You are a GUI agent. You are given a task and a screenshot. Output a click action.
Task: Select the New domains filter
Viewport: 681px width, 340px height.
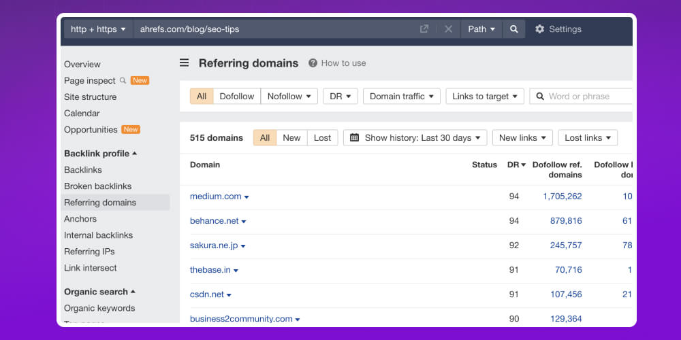[291, 138]
